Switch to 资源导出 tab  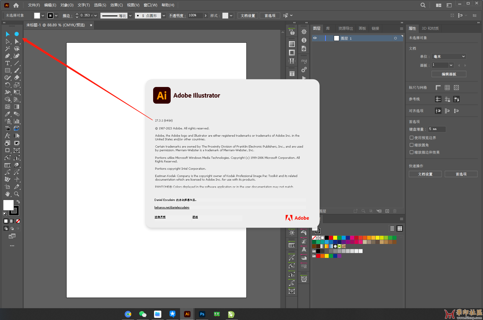(x=346, y=28)
